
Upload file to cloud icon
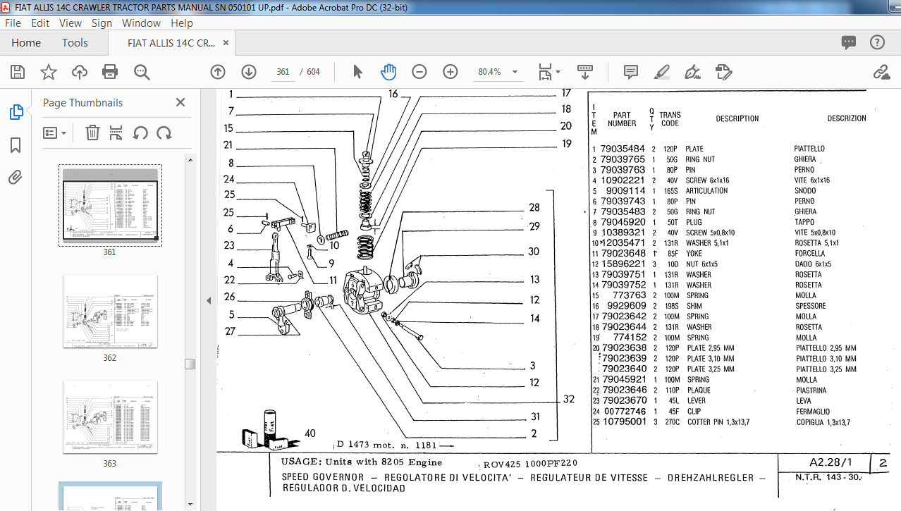(x=80, y=72)
